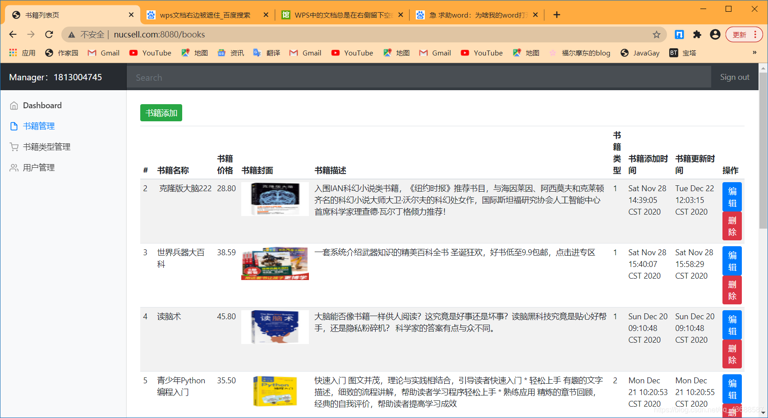Image resolution: width=768 pixels, height=418 pixels.
Task: Open the first YouTube bookmark
Action: [150, 53]
